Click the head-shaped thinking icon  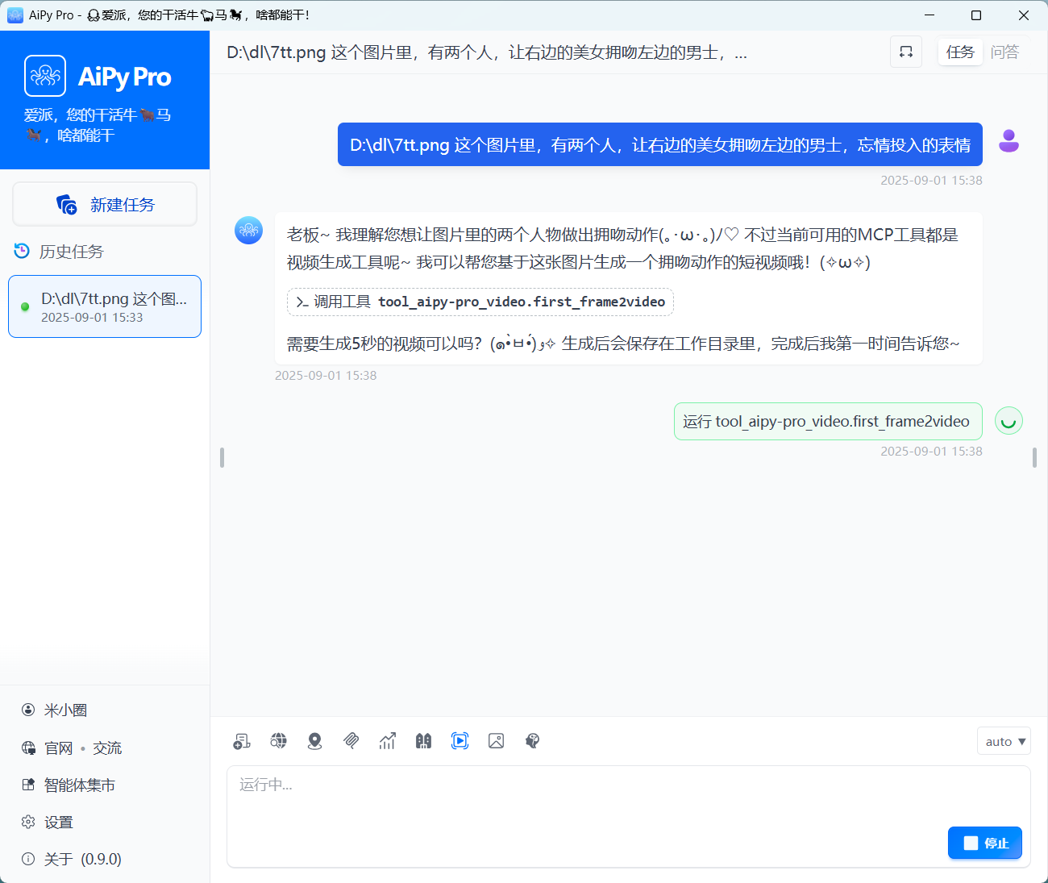pos(532,741)
